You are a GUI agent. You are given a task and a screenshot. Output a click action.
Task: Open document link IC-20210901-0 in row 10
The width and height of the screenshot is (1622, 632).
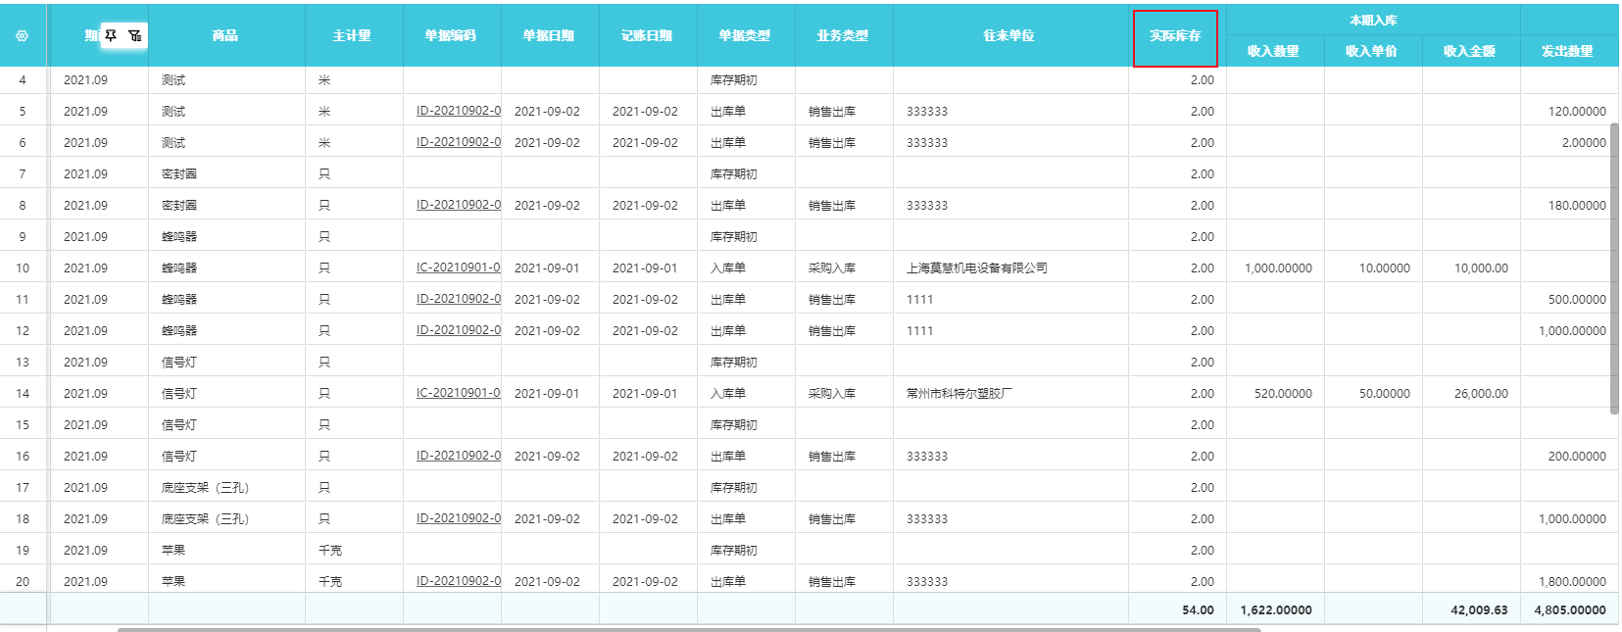tap(458, 267)
